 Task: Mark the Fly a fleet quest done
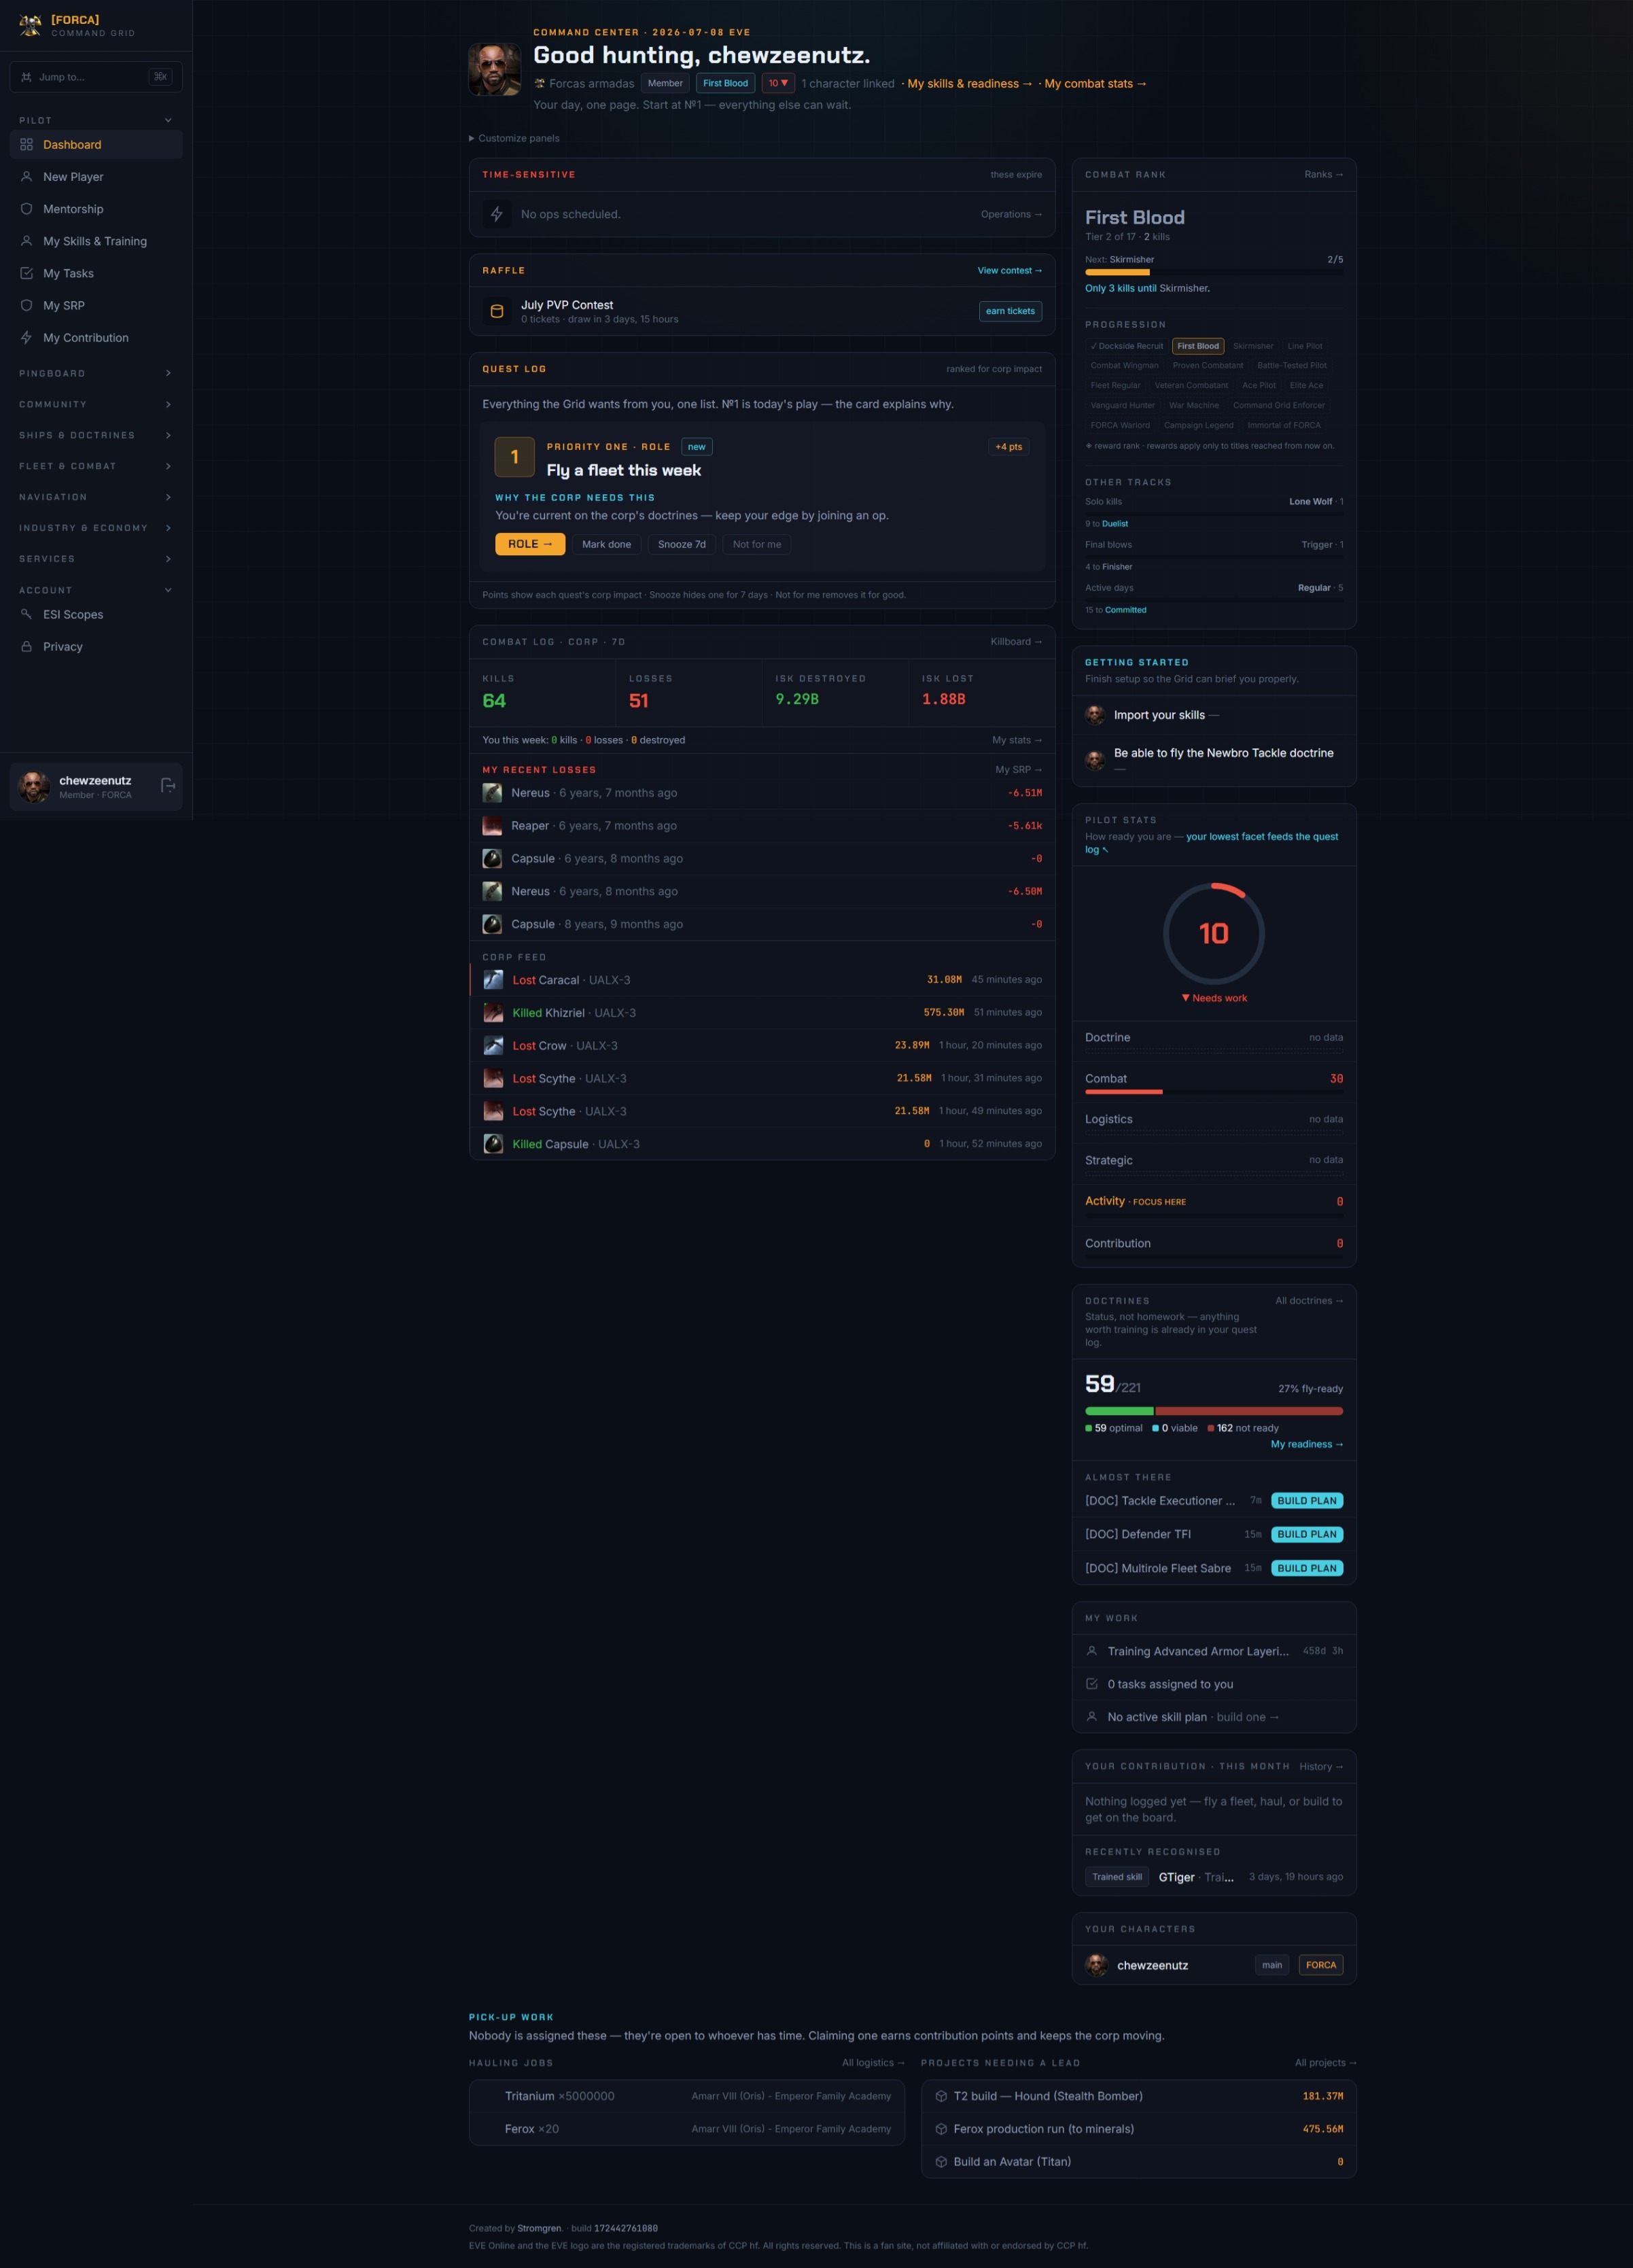pyautogui.click(x=606, y=544)
